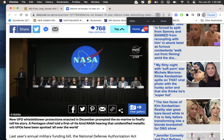Click the Kim Kardashian story thumbnail
Viewport: 224px width, 140px height.
point(203,112)
